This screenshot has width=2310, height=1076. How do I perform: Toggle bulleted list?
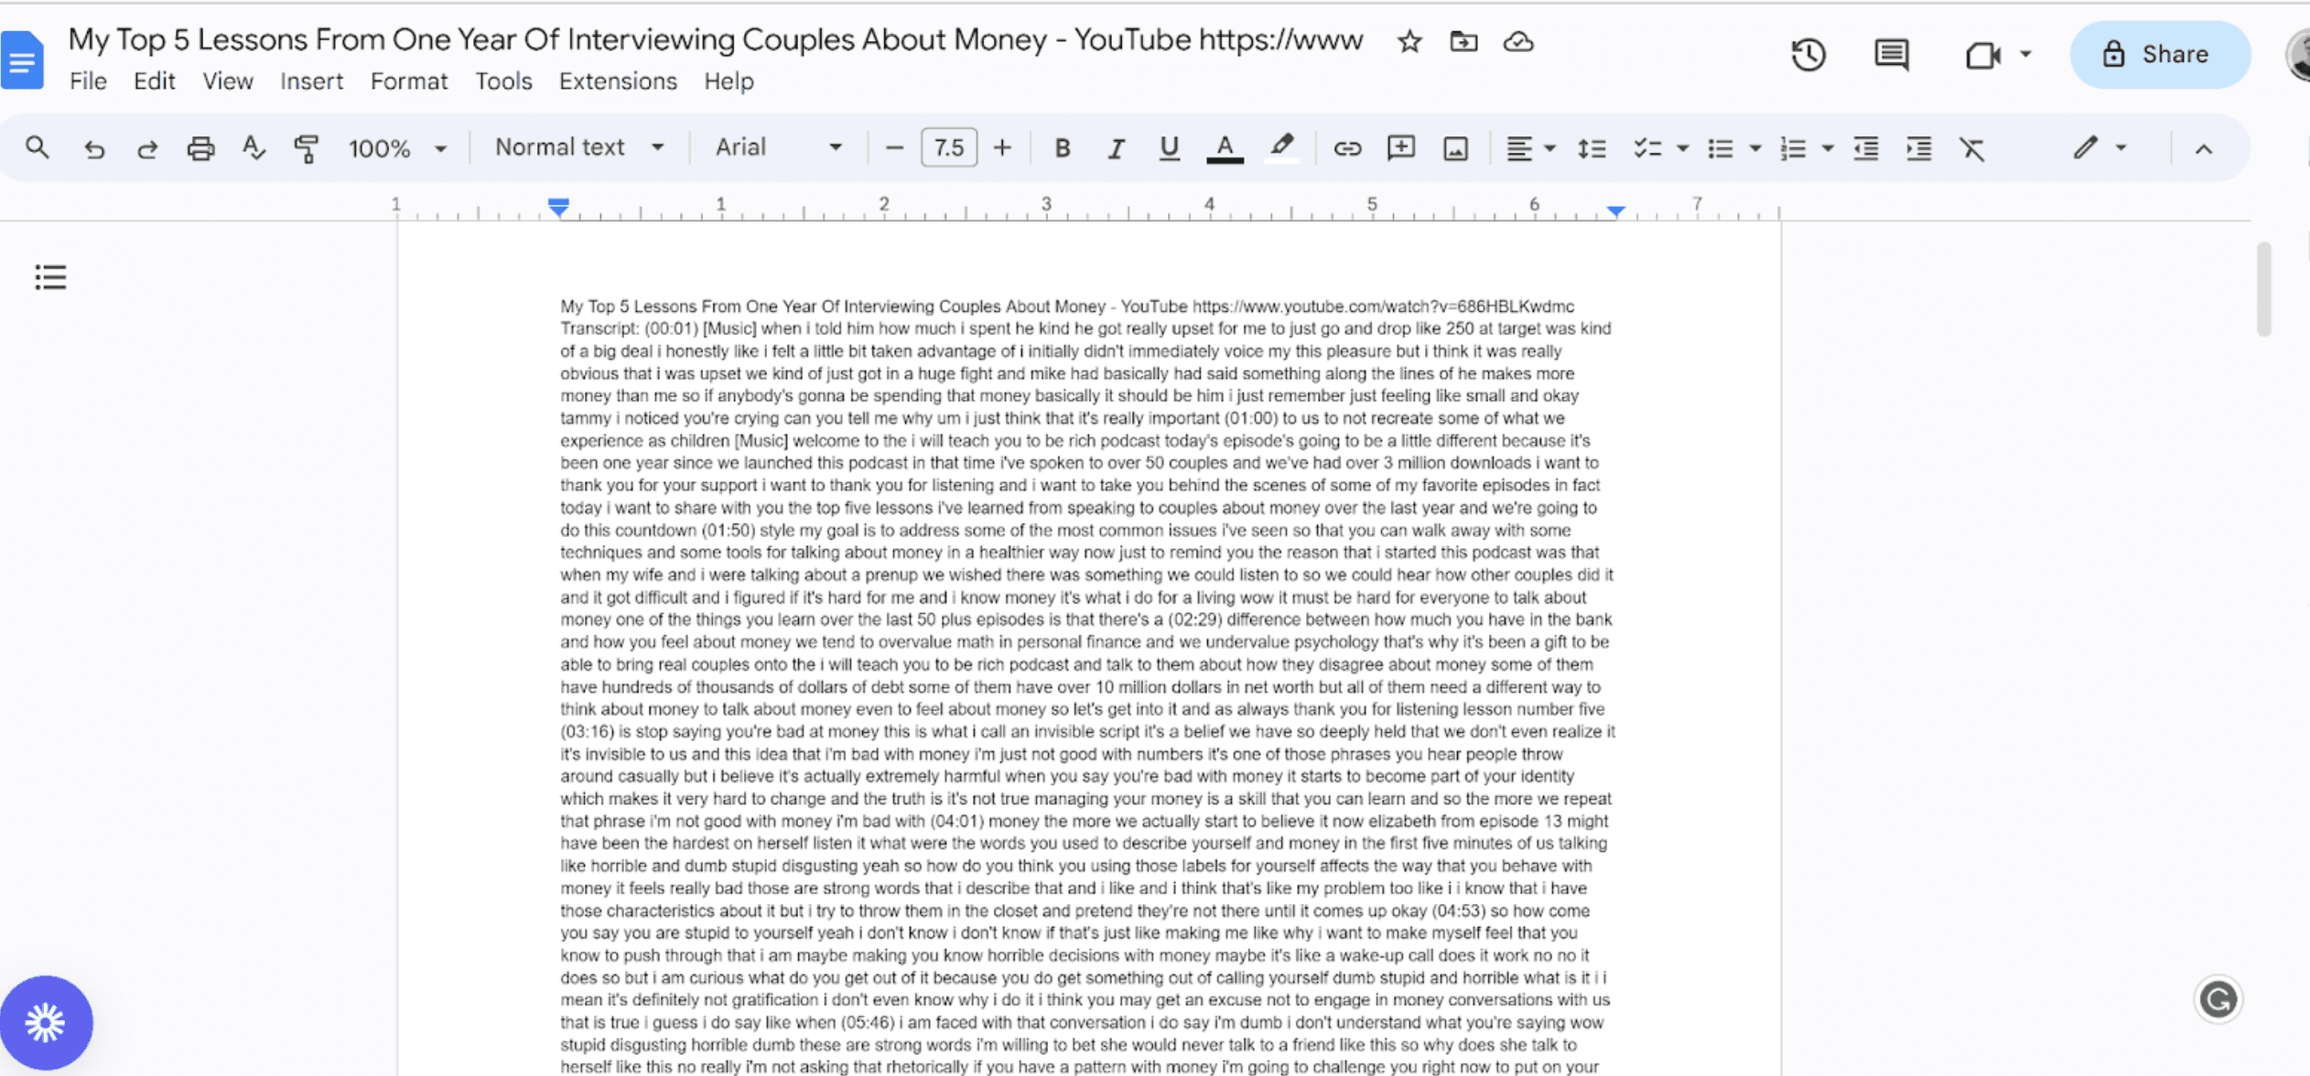pyautogui.click(x=1721, y=148)
